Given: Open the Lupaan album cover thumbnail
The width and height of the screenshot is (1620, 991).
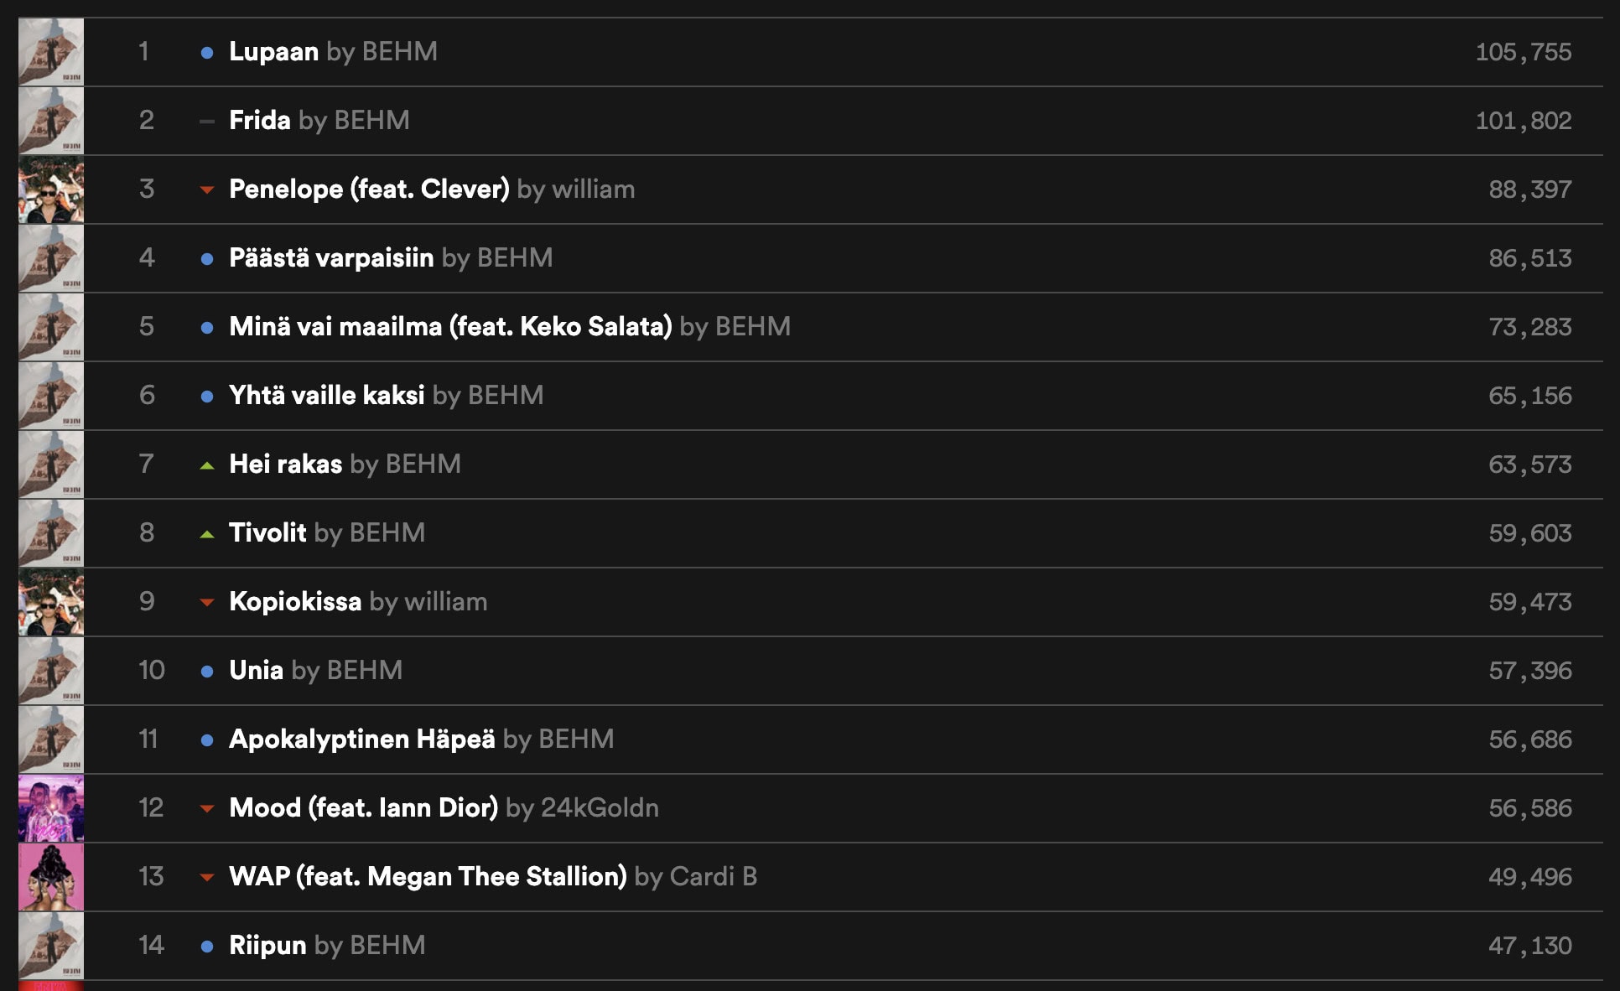Looking at the screenshot, I should click(x=51, y=52).
